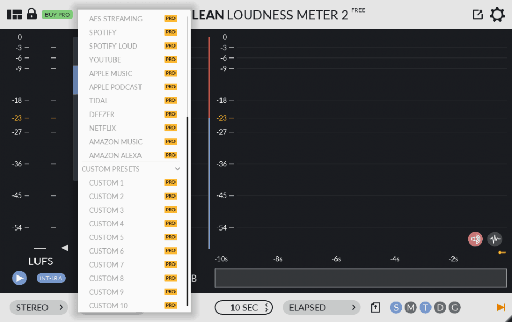512x322 pixels.
Task: Click the export file icon
Action: [376, 308]
